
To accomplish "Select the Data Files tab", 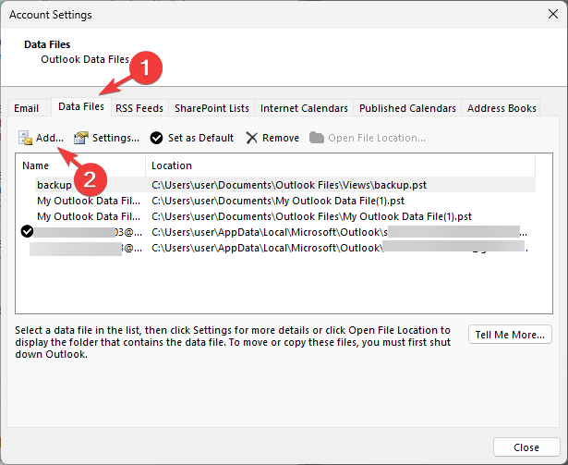I will [81, 106].
